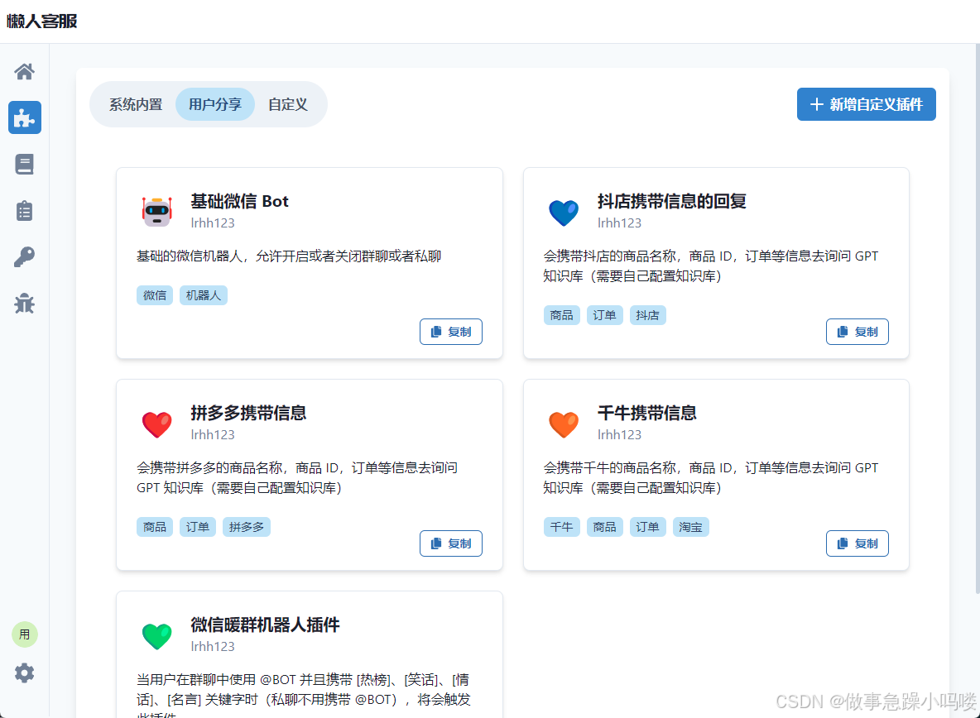980x718 pixels.
Task: Switch to the 用户分享 tab
Action: tap(215, 104)
